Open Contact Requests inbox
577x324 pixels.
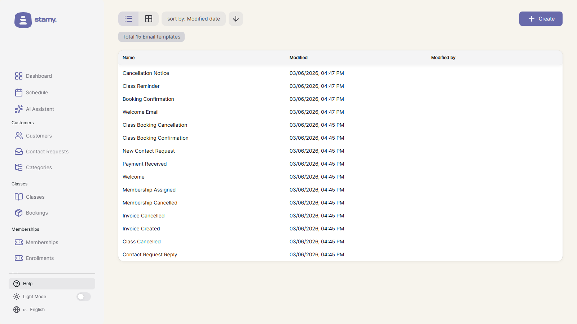click(47, 152)
